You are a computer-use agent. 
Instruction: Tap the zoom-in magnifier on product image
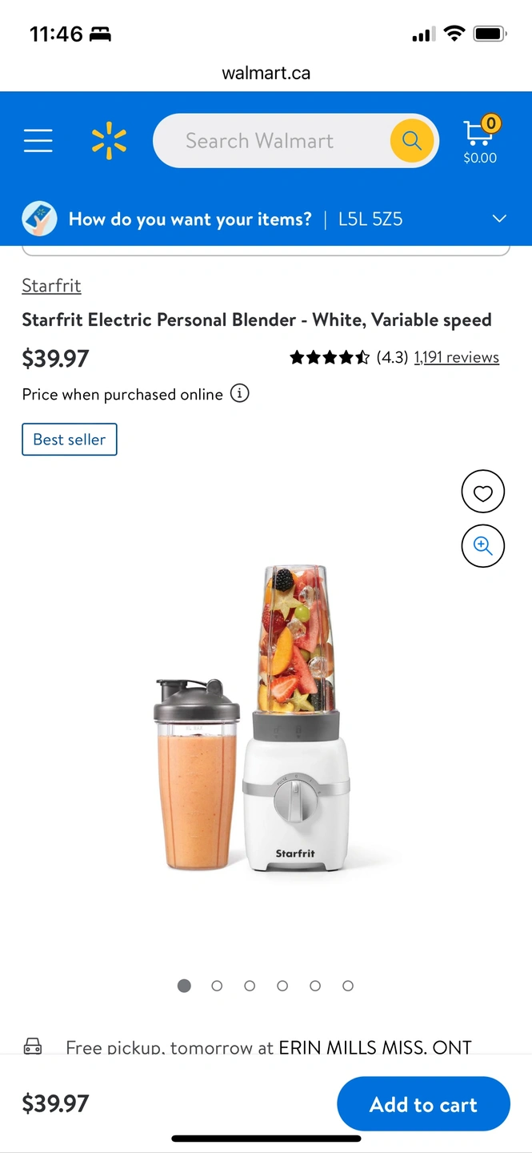pyautogui.click(x=483, y=546)
